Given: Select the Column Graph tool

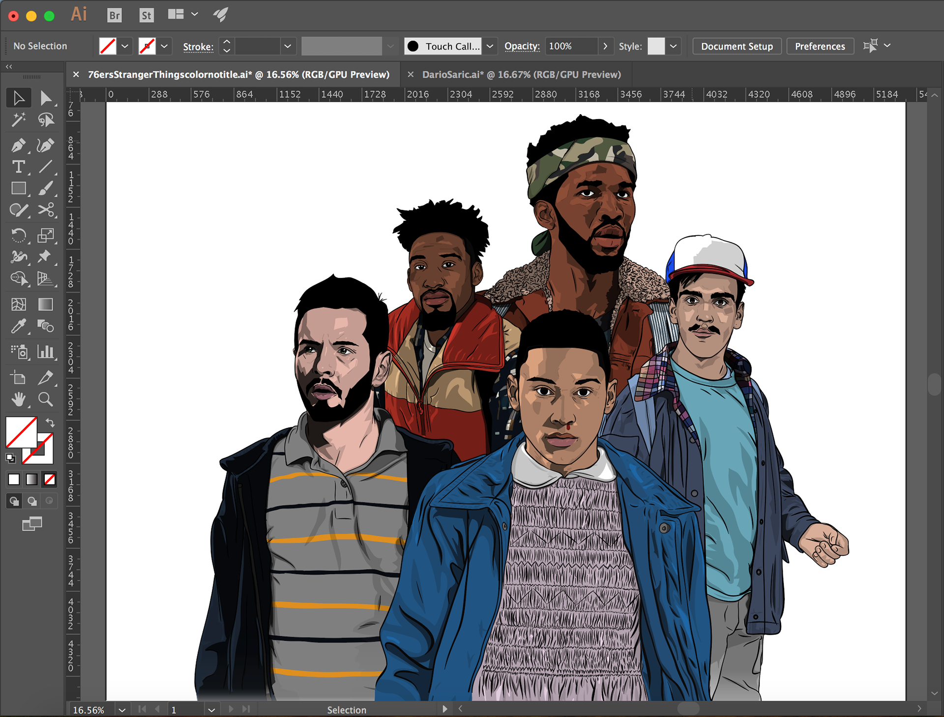Looking at the screenshot, I should 46,352.
